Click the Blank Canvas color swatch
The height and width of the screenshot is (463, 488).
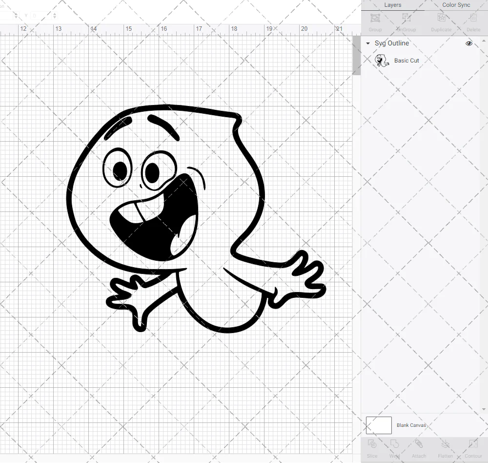click(x=379, y=425)
